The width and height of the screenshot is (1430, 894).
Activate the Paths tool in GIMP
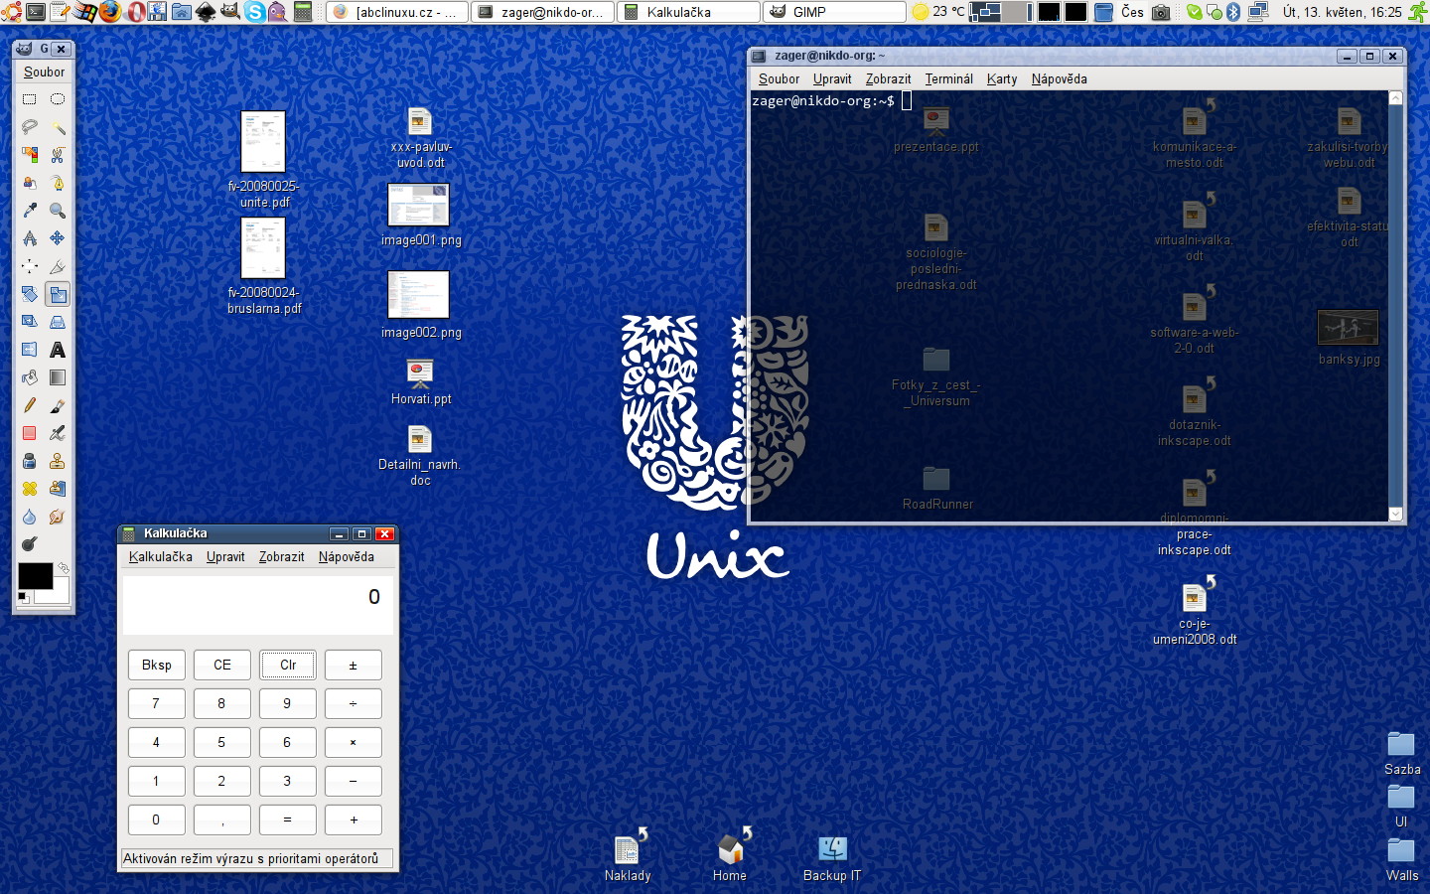point(58,183)
